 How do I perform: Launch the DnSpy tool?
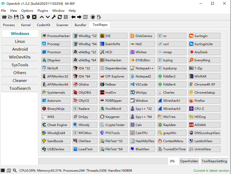click(85, 117)
